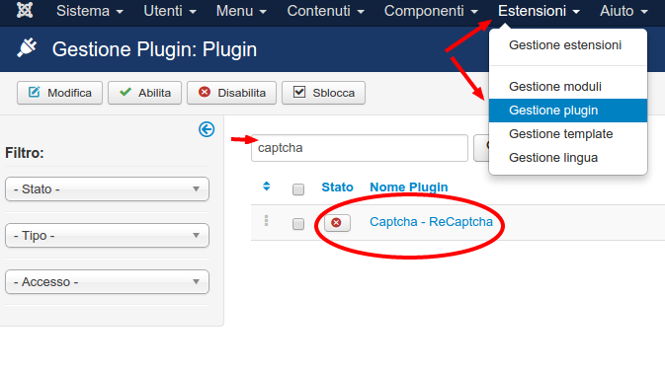Tick the Captcha - ReCaptcha row checkbox
This screenshot has height=374, width=665.
coord(298,224)
